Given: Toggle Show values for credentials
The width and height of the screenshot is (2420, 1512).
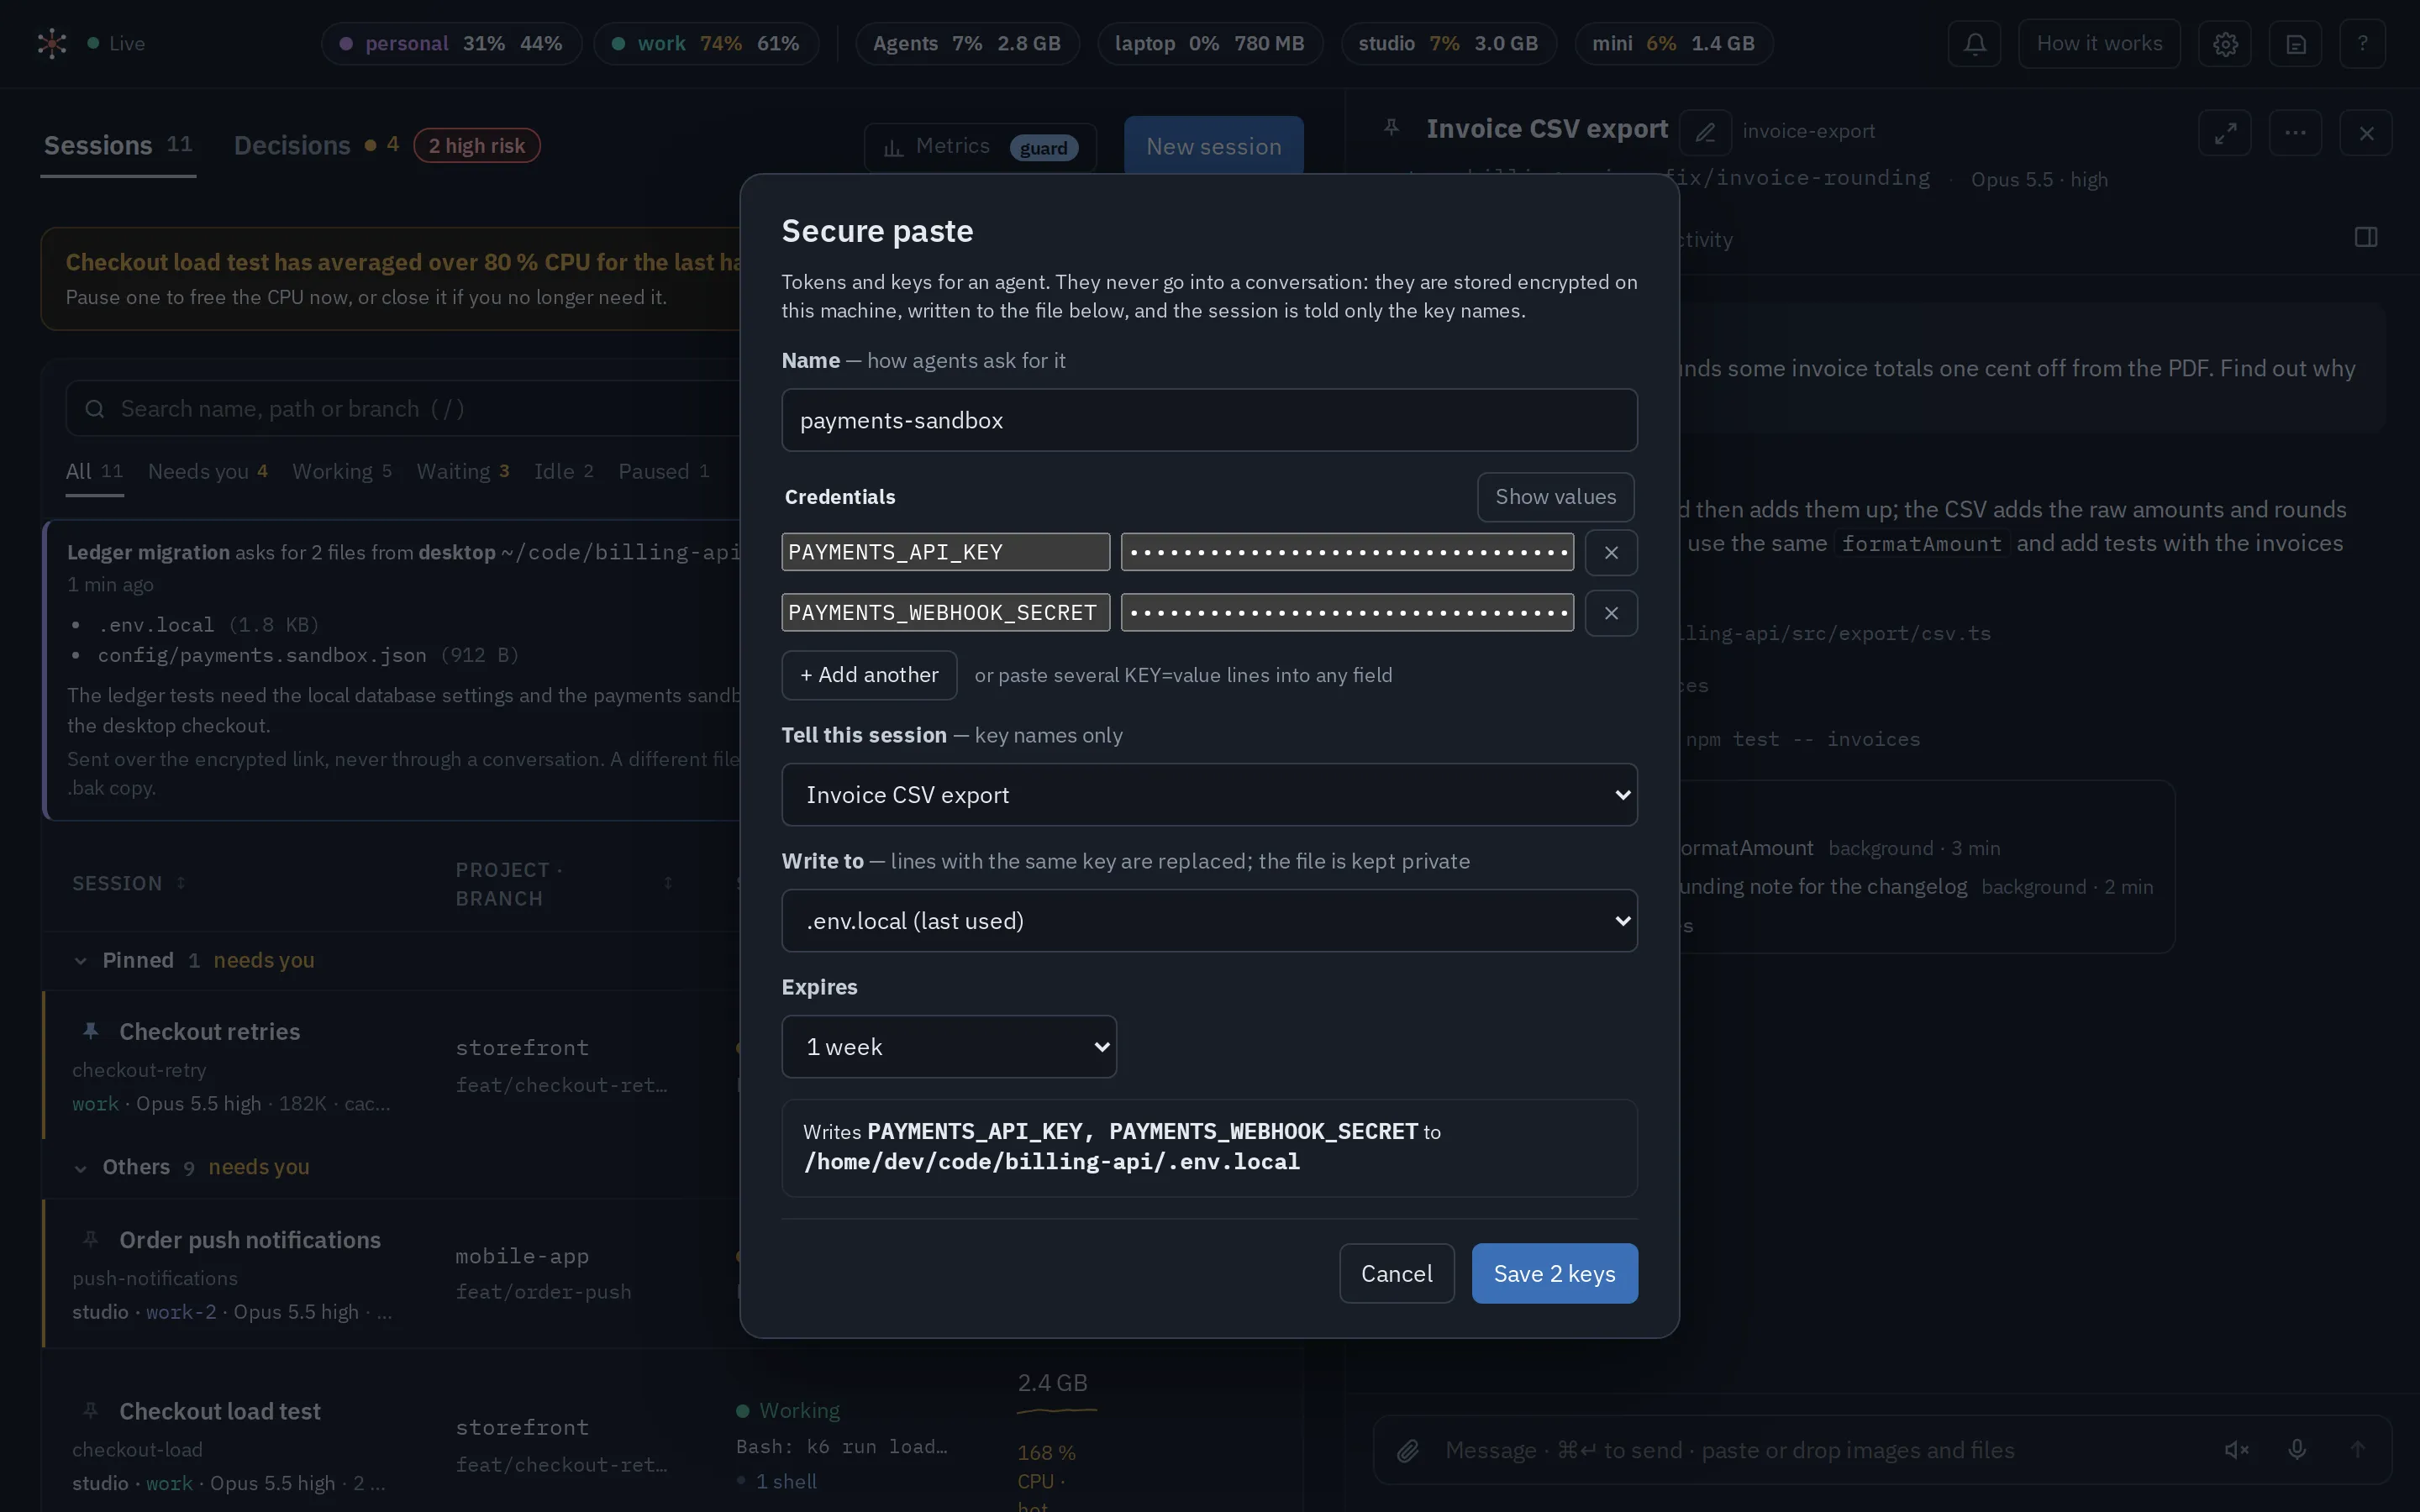Looking at the screenshot, I should click(x=1555, y=497).
